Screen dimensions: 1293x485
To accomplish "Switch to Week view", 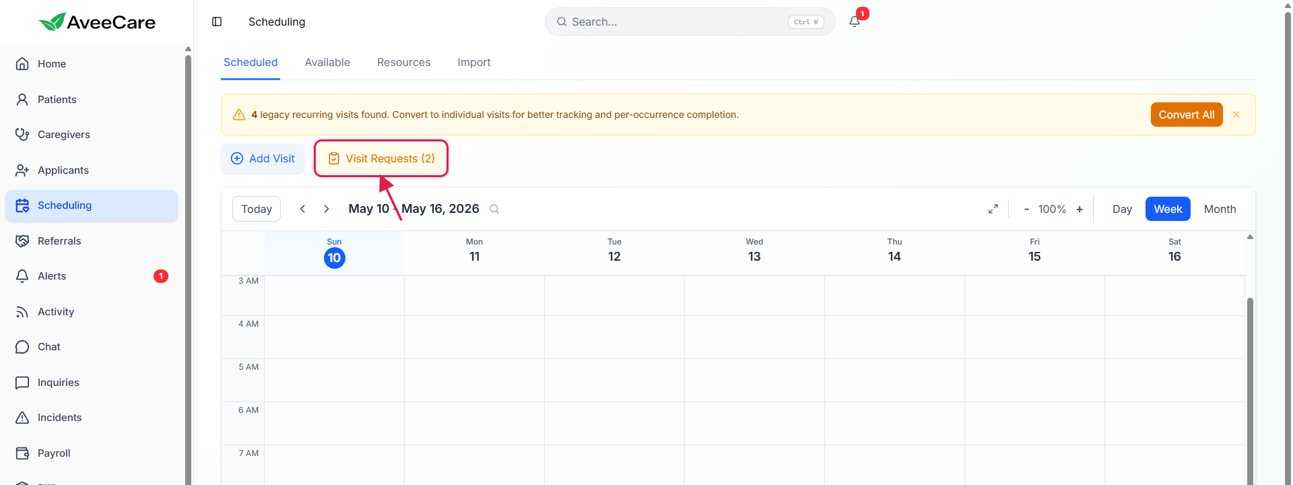I will tap(1168, 209).
